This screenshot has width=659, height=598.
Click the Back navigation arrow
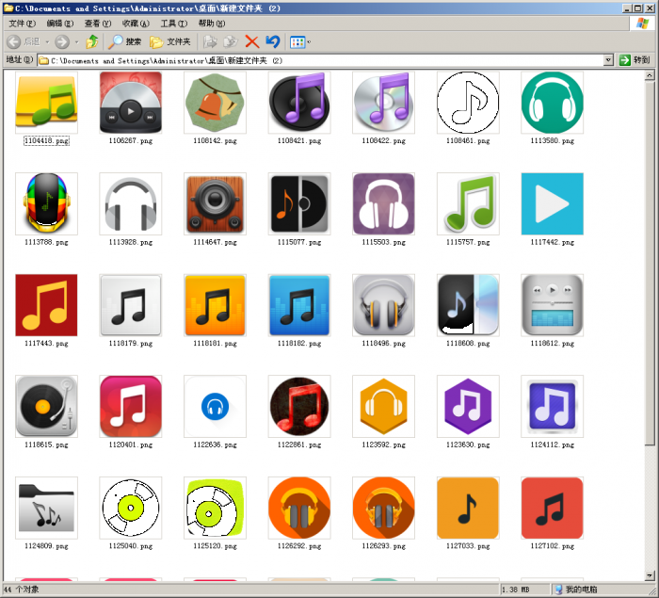pos(13,41)
